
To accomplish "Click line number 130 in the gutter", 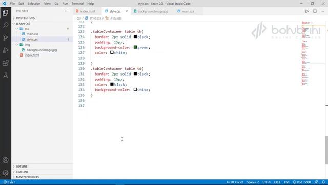I will pos(81,68).
